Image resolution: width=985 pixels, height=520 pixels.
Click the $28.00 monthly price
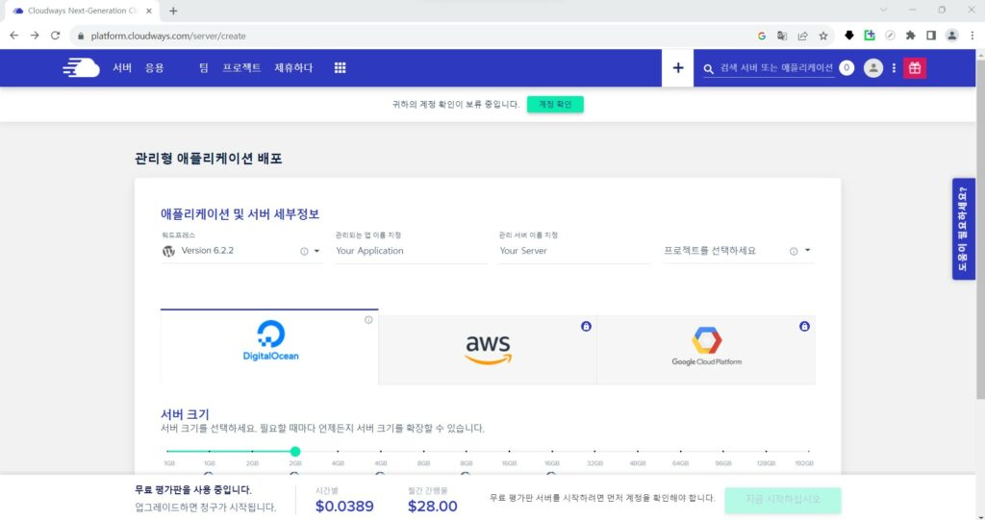point(432,507)
